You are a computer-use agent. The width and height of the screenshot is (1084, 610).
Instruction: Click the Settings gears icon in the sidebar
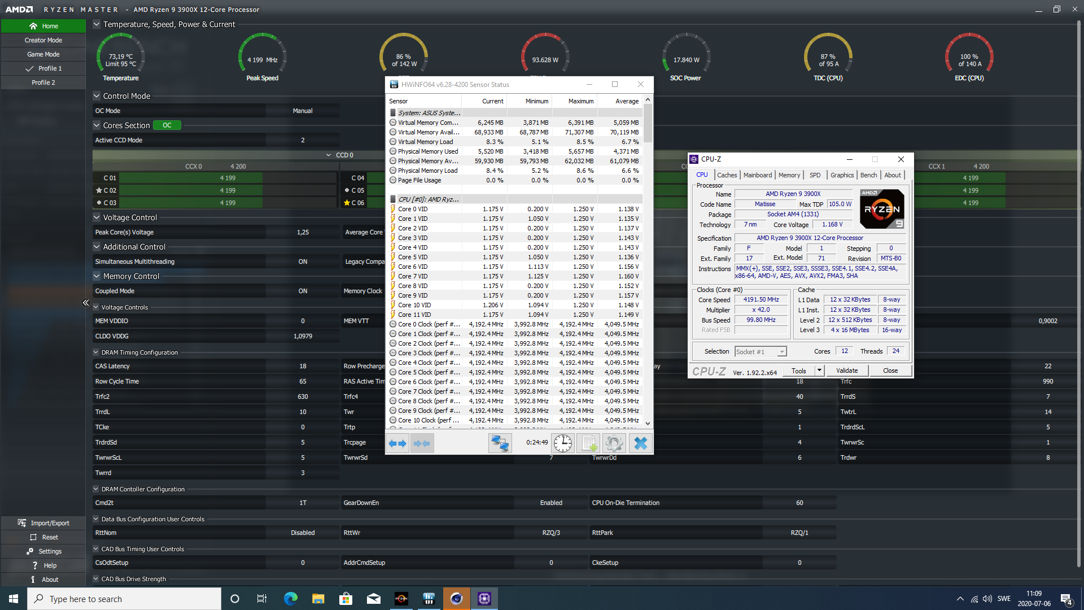coord(30,551)
